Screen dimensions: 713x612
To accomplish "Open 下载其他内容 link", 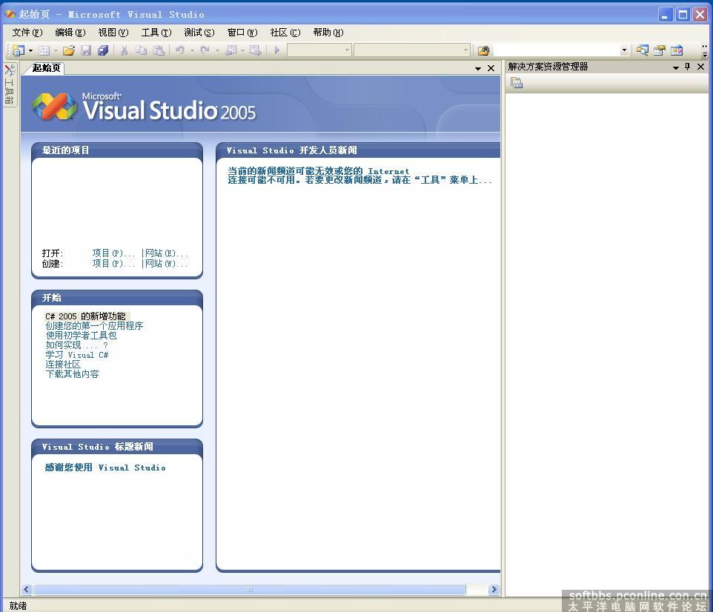I will click(72, 373).
